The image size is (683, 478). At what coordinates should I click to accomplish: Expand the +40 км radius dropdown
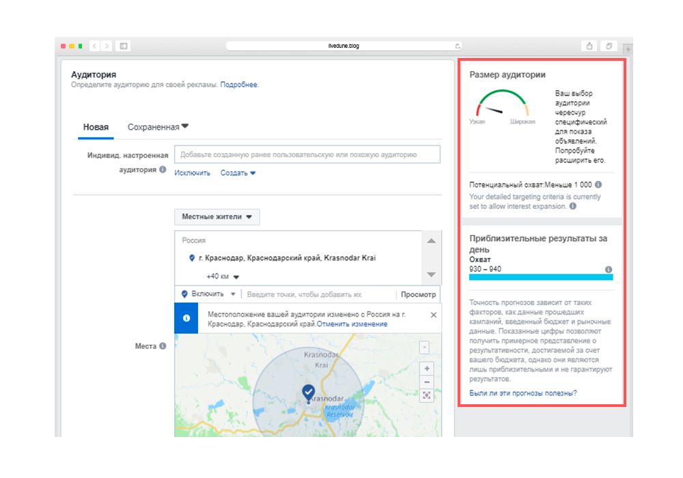[x=223, y=277]
